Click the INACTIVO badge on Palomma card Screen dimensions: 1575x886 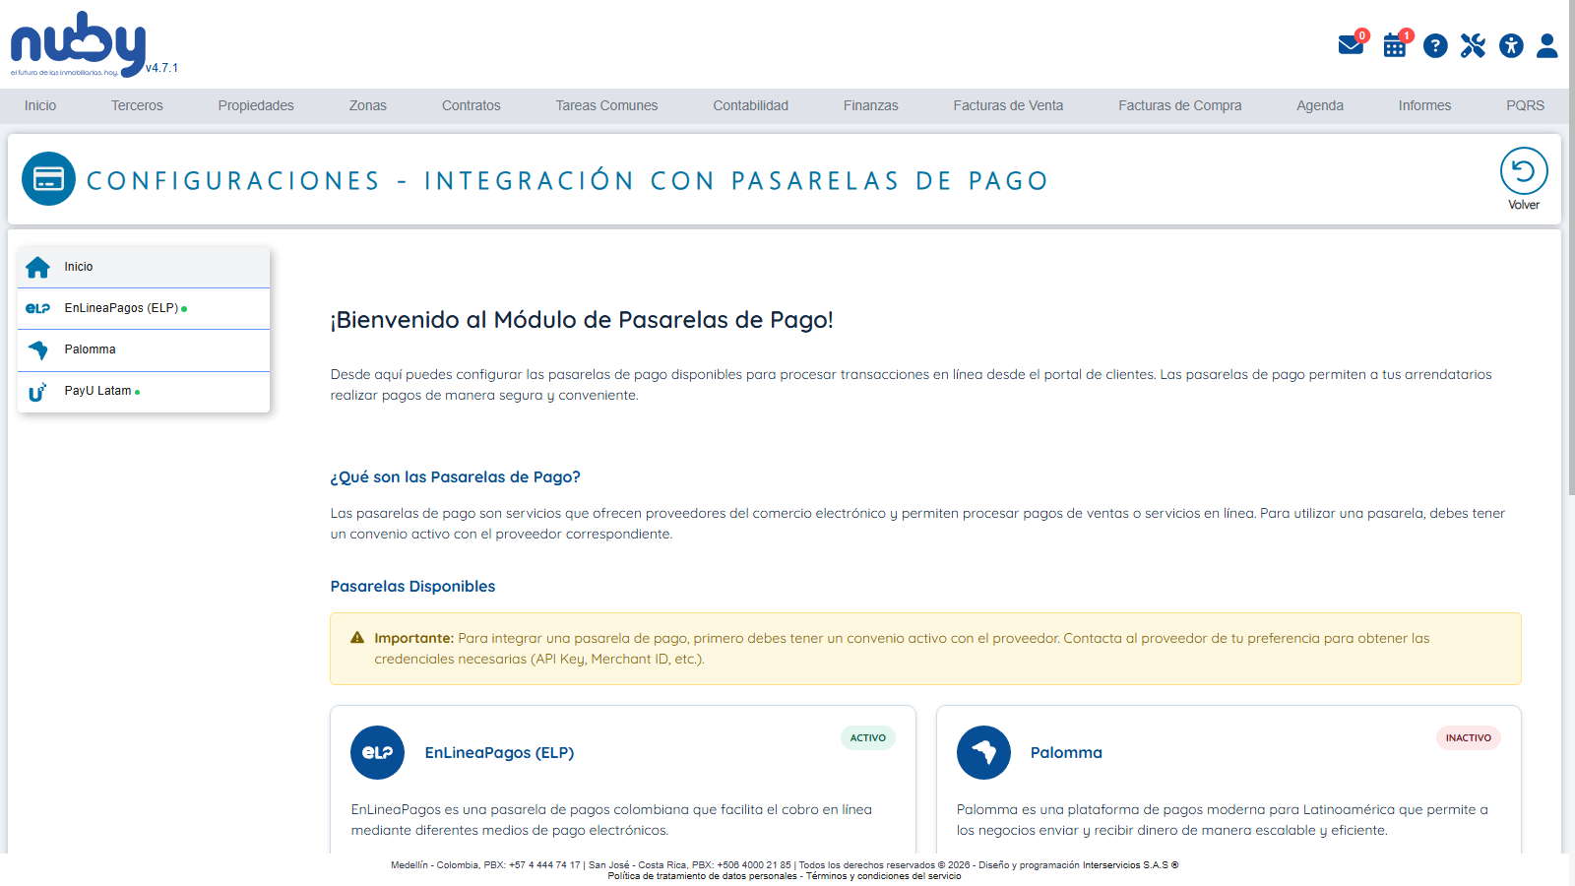tap(1469, 737)
